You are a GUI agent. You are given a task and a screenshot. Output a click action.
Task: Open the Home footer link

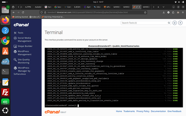119,111
